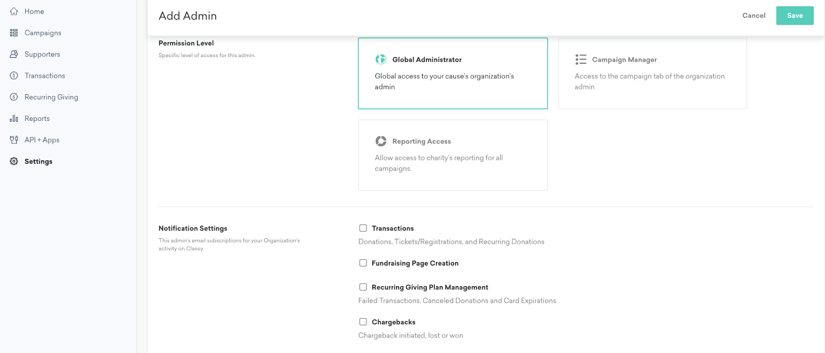Click the Transactions dollar icon

tap(14, 76)
